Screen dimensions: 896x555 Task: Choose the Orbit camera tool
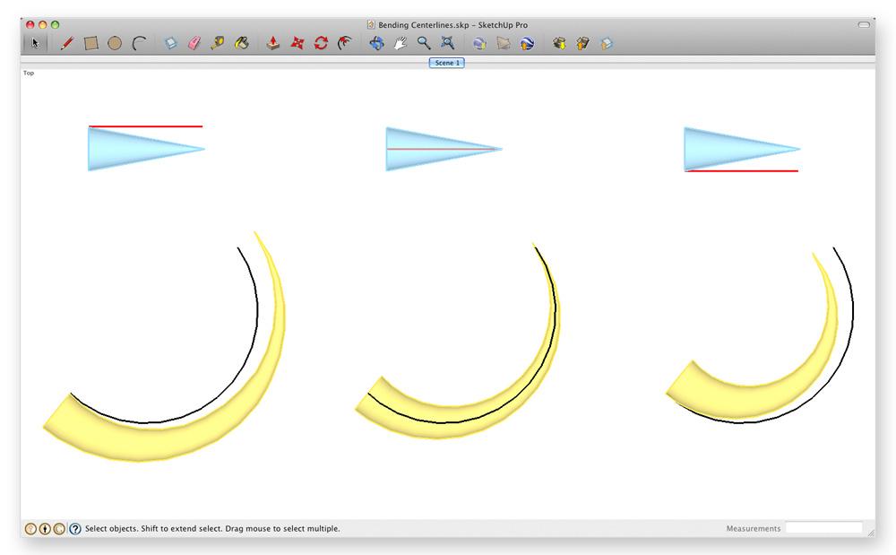(x=376, y=43)
